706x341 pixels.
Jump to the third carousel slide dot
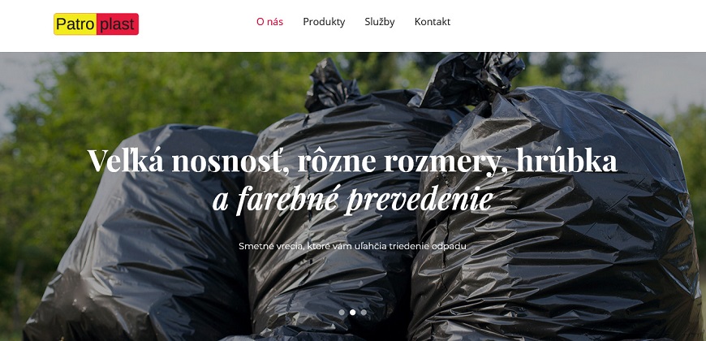(364, 312)
